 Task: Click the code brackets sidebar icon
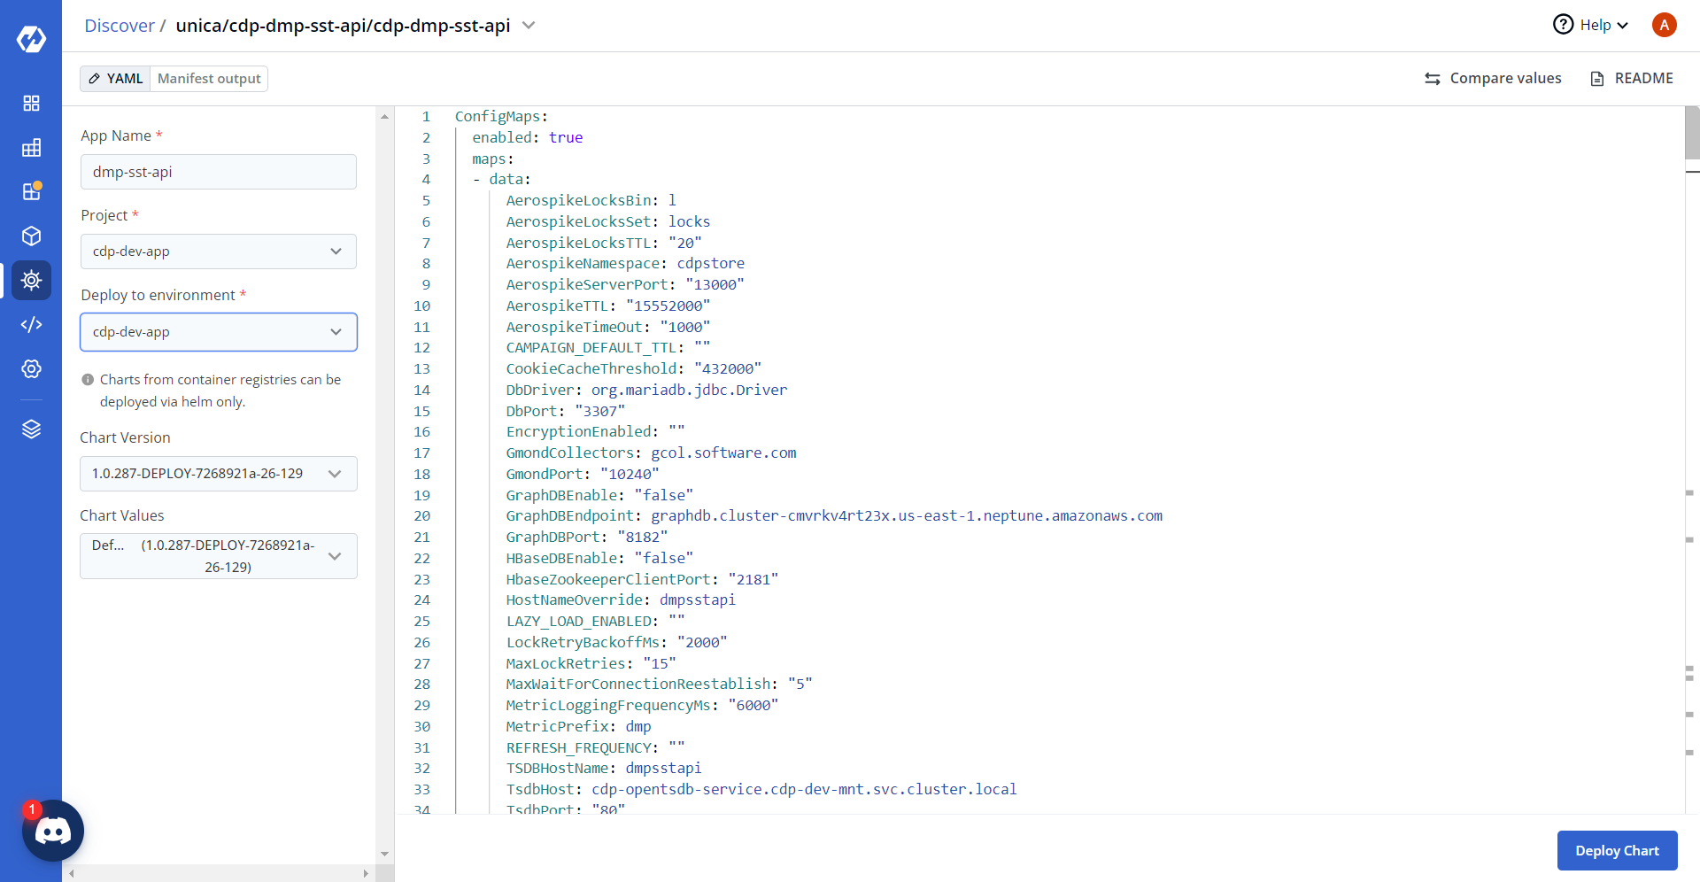pyautogui.click(x=31, y=324)
